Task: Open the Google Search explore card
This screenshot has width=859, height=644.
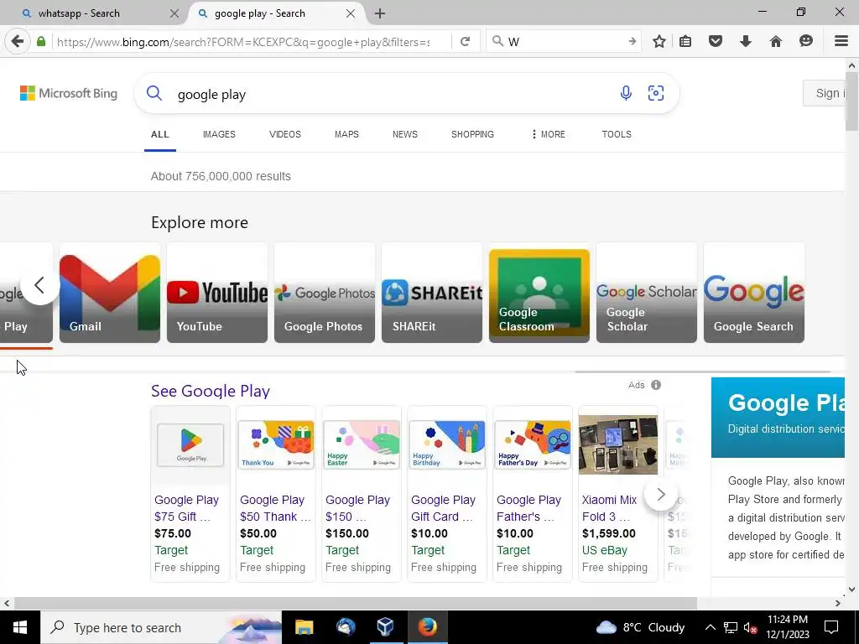Action: 754,293
